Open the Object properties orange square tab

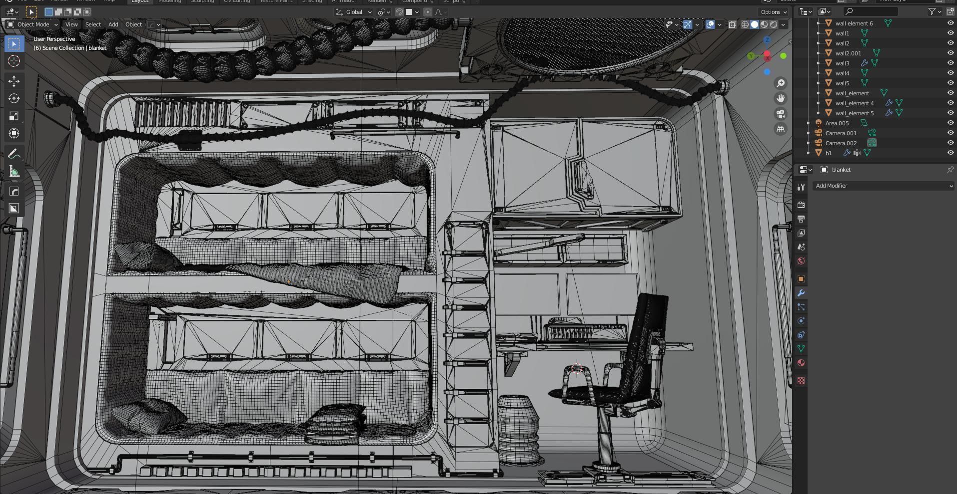(801, 279)
